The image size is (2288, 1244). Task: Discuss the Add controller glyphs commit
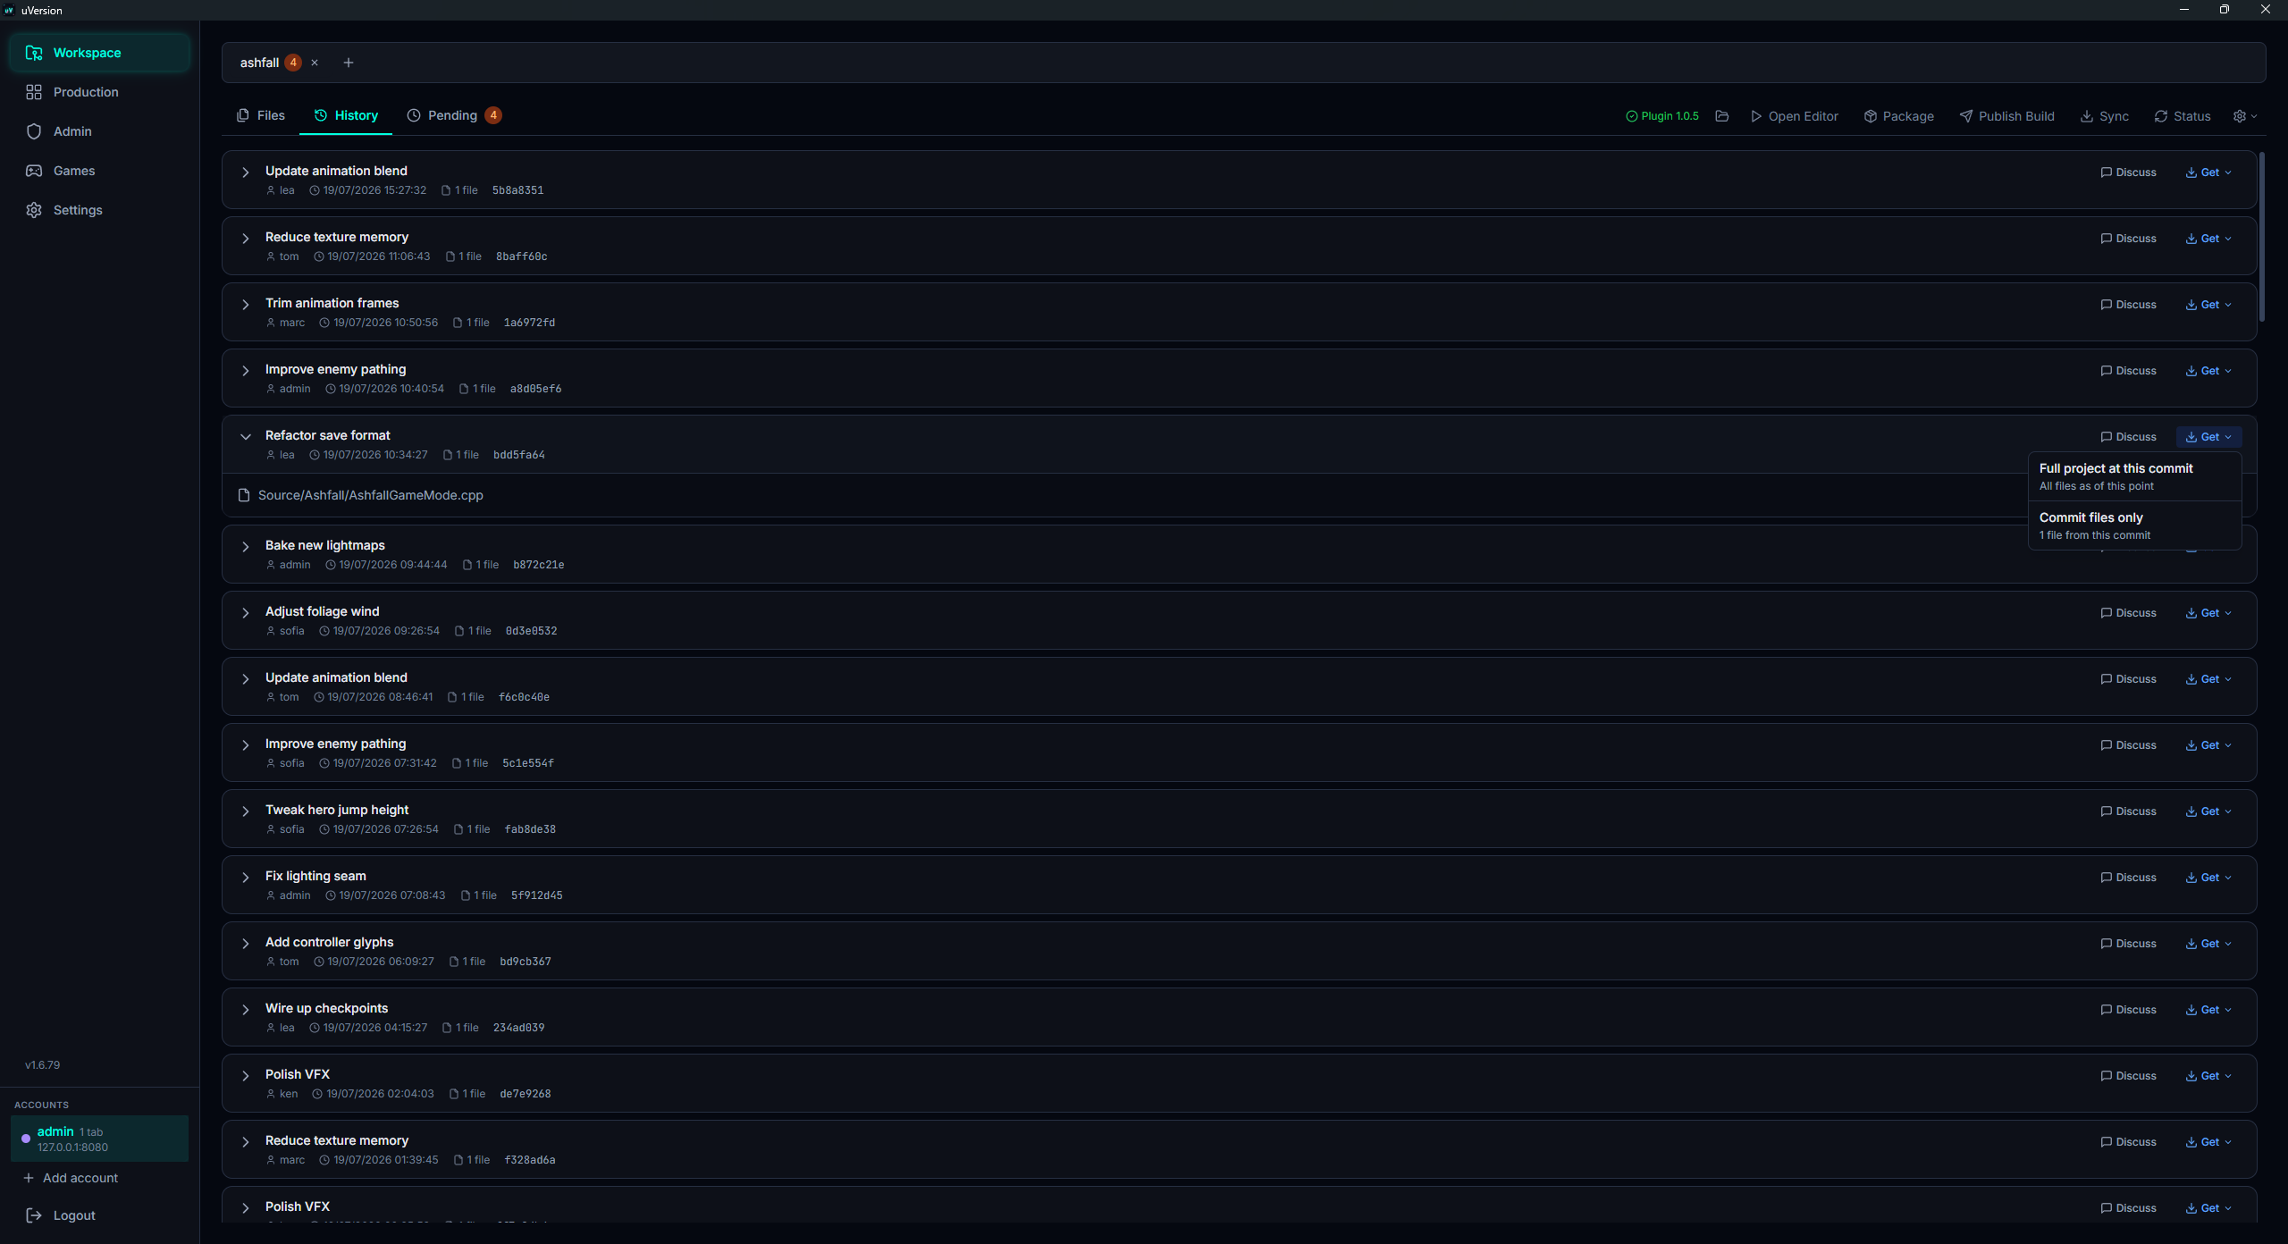pyautogui.click(x=2128, y=944)
